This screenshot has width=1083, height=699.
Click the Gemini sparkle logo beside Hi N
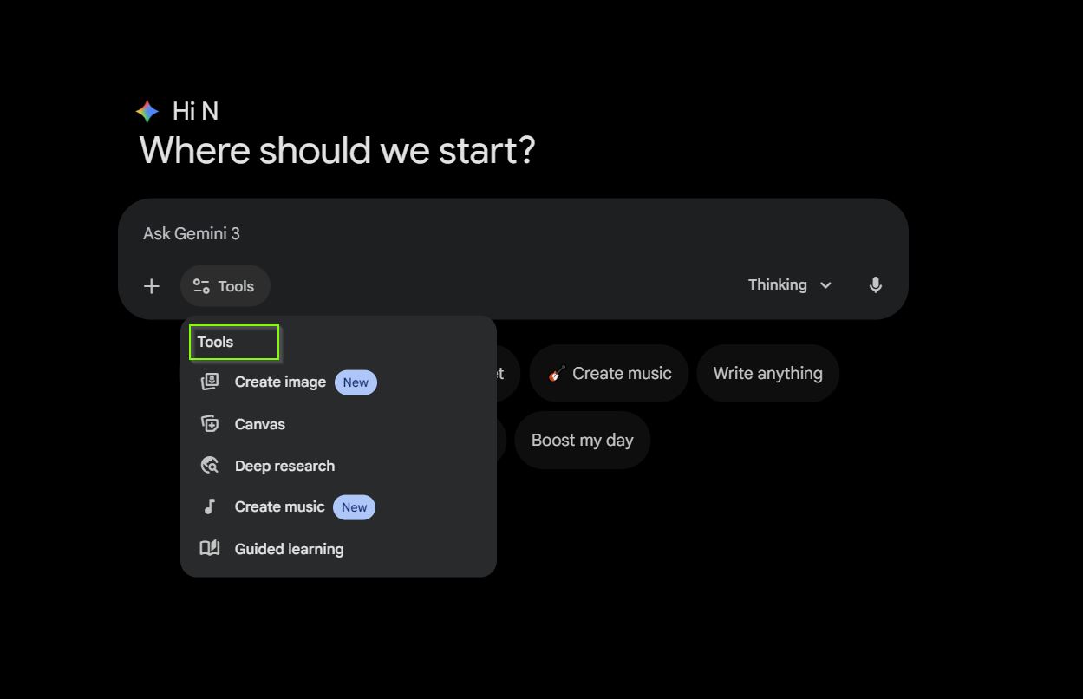(x=147, y=111)
